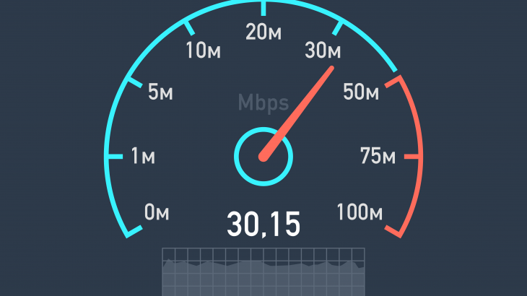Click the cyan center hub circle
The height and width of the screenshot is (296, 527).
(x=263, y=156)
